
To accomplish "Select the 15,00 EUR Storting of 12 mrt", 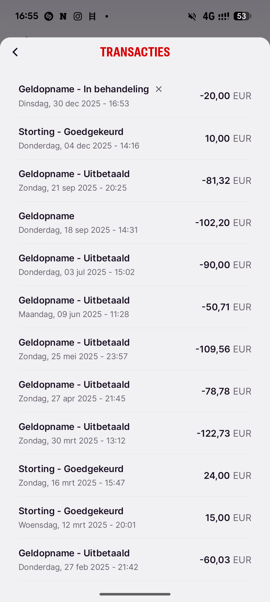I will [135, 518].
